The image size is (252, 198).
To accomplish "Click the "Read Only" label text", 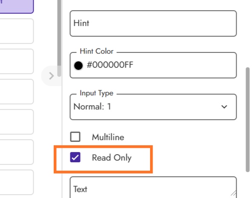I will [112, 158].
